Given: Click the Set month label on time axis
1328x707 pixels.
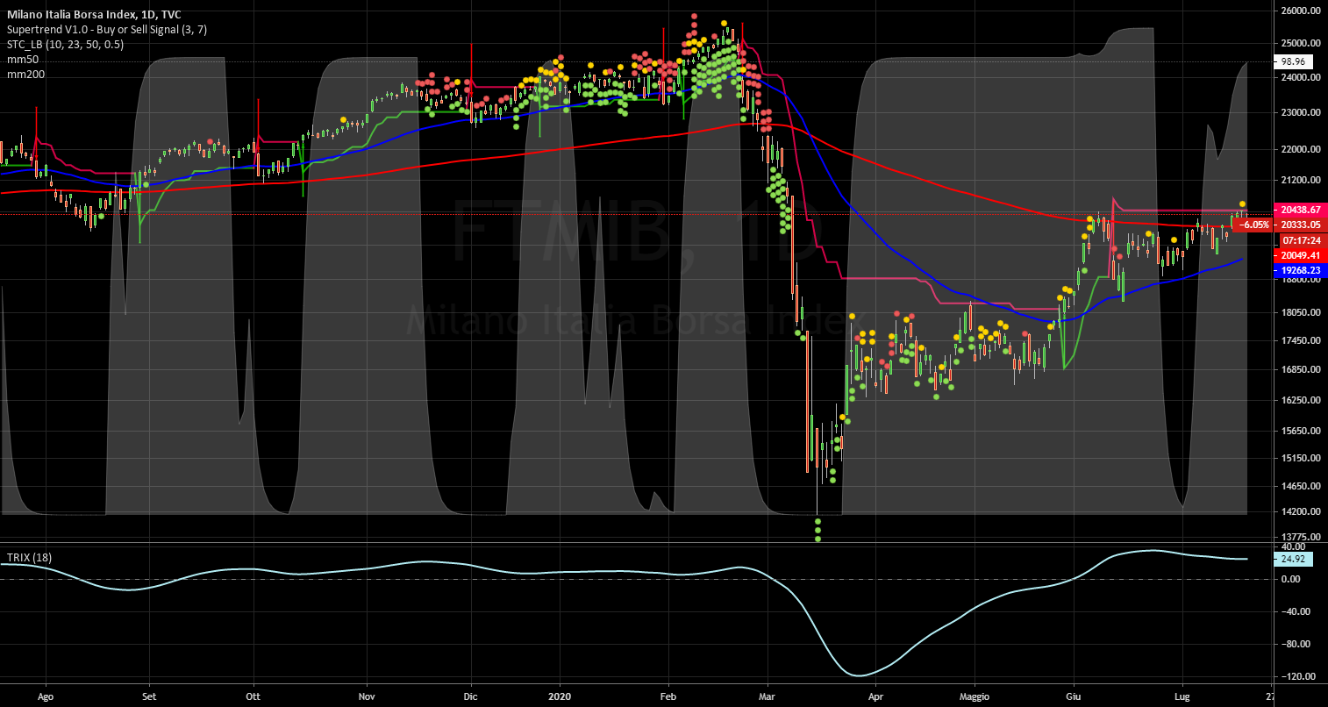Looking at the screenshot, I should (148, 696).
